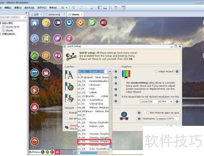This screenshot has width=204, height=156.
Task: Select ur_PK Urdu locale
Action: click(x=93, y=89)
